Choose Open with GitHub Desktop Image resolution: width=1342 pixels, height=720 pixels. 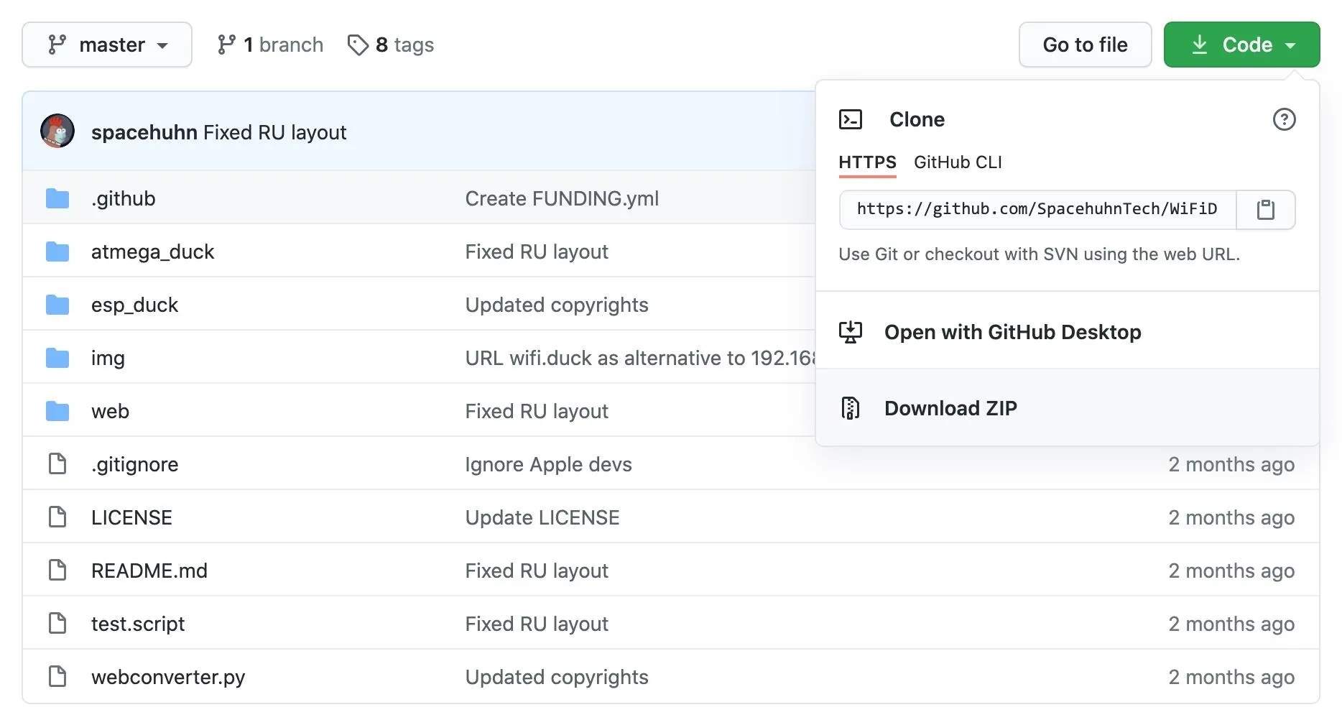point(1068,332)
